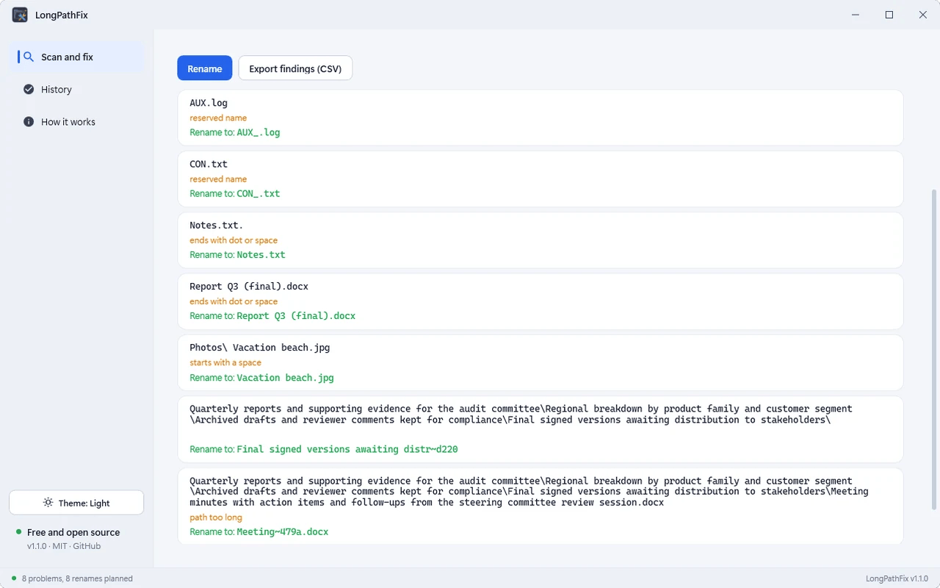Click the green status dot in status bar
940x588 pixels.
click(14, 578)
